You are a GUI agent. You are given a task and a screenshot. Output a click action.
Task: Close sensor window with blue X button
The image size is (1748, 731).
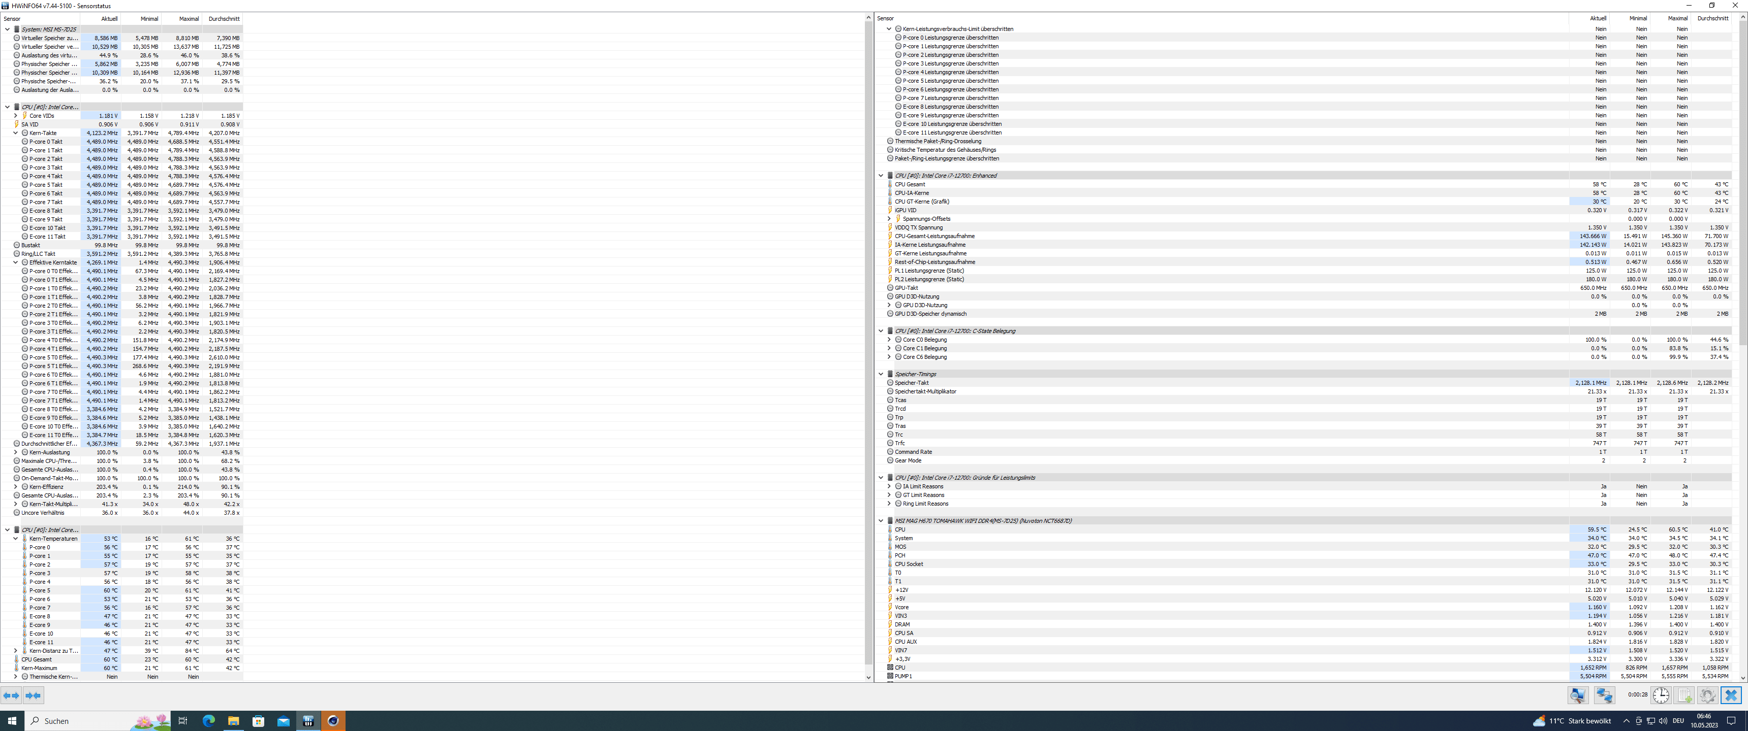tap(1731, 695)
